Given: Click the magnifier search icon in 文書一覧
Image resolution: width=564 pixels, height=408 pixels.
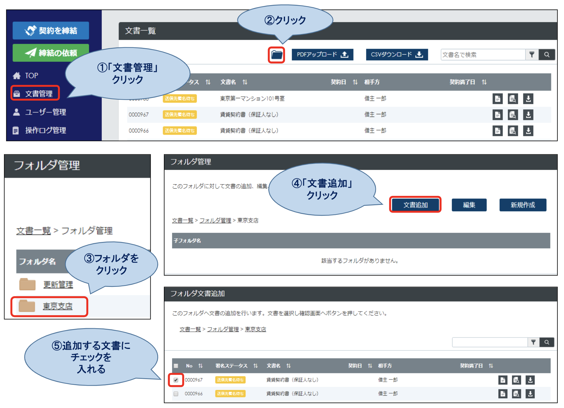Looking at the screenshot, I should pos(547,55).
